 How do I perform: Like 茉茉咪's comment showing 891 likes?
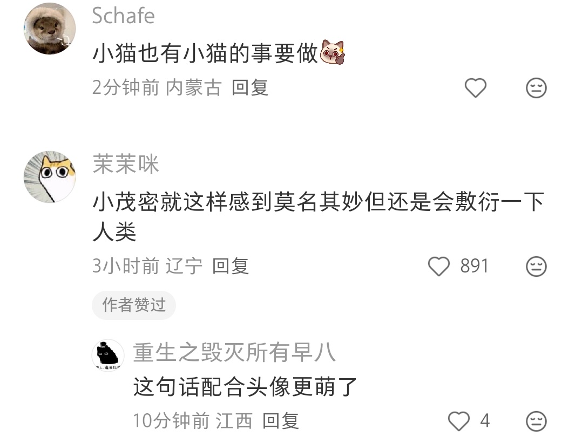(439, 267)
